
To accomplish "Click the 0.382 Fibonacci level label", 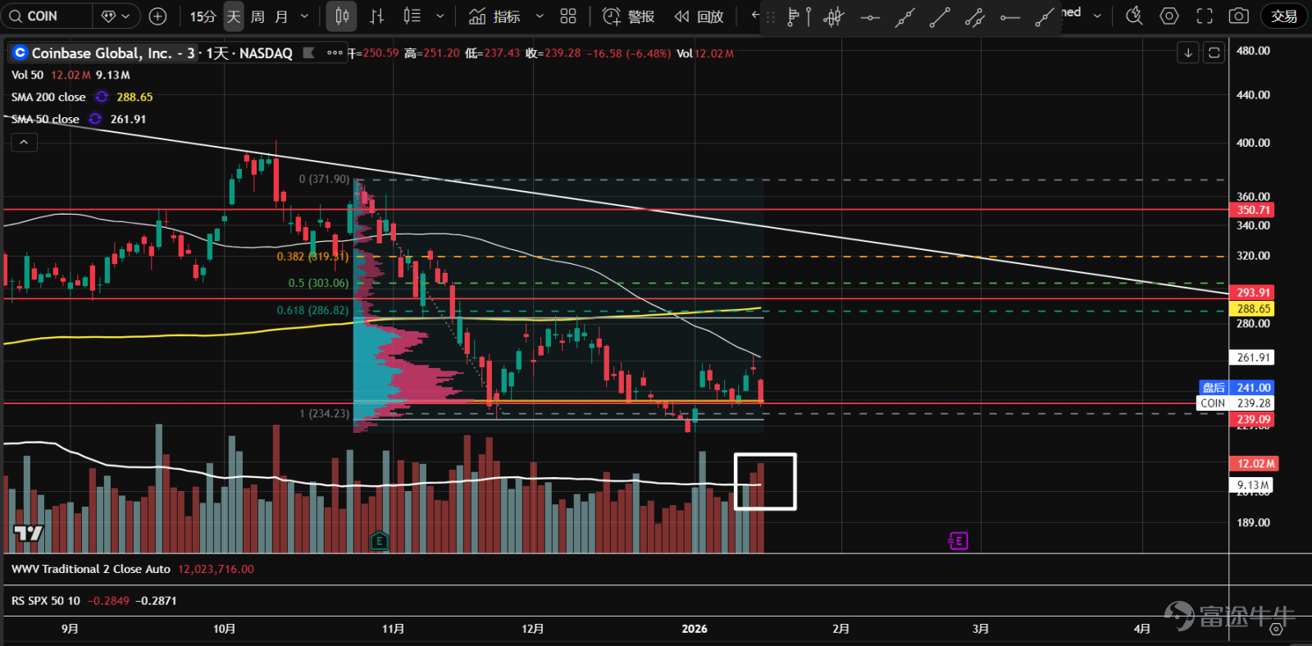I will tap(312, 257).
